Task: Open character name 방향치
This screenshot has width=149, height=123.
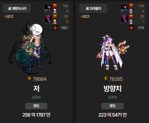Action: coord(112,89)
